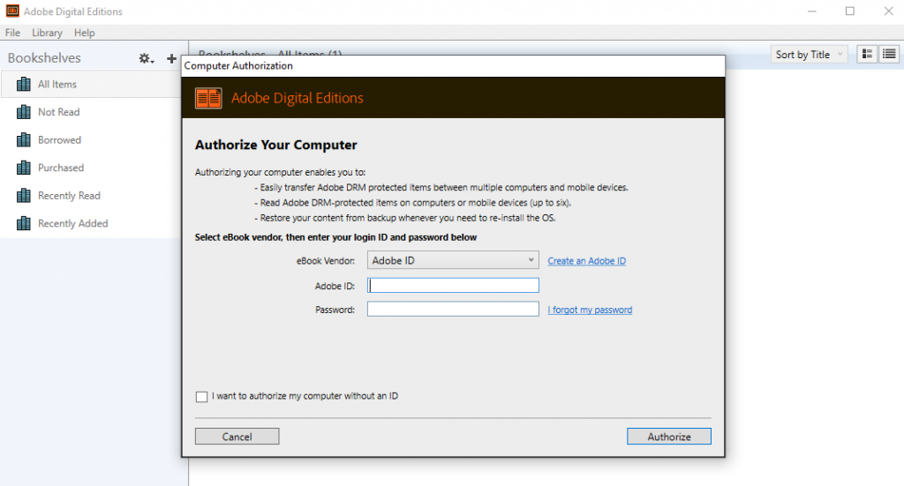Follow the Create an Adobe ID link
The width and height of the screenshot is (904, 486).
click(x=586, y=261)
